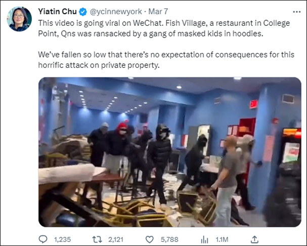Click the Mar 7 timestamp
The image size is (307, 246).
point(158,12)
